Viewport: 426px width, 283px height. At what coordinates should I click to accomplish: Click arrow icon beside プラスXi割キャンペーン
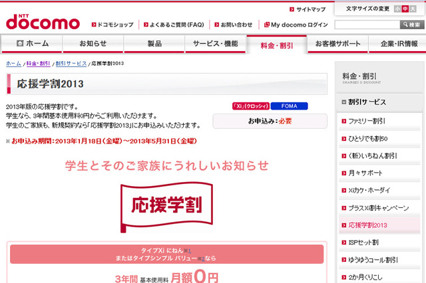click(x=344, y=208)
